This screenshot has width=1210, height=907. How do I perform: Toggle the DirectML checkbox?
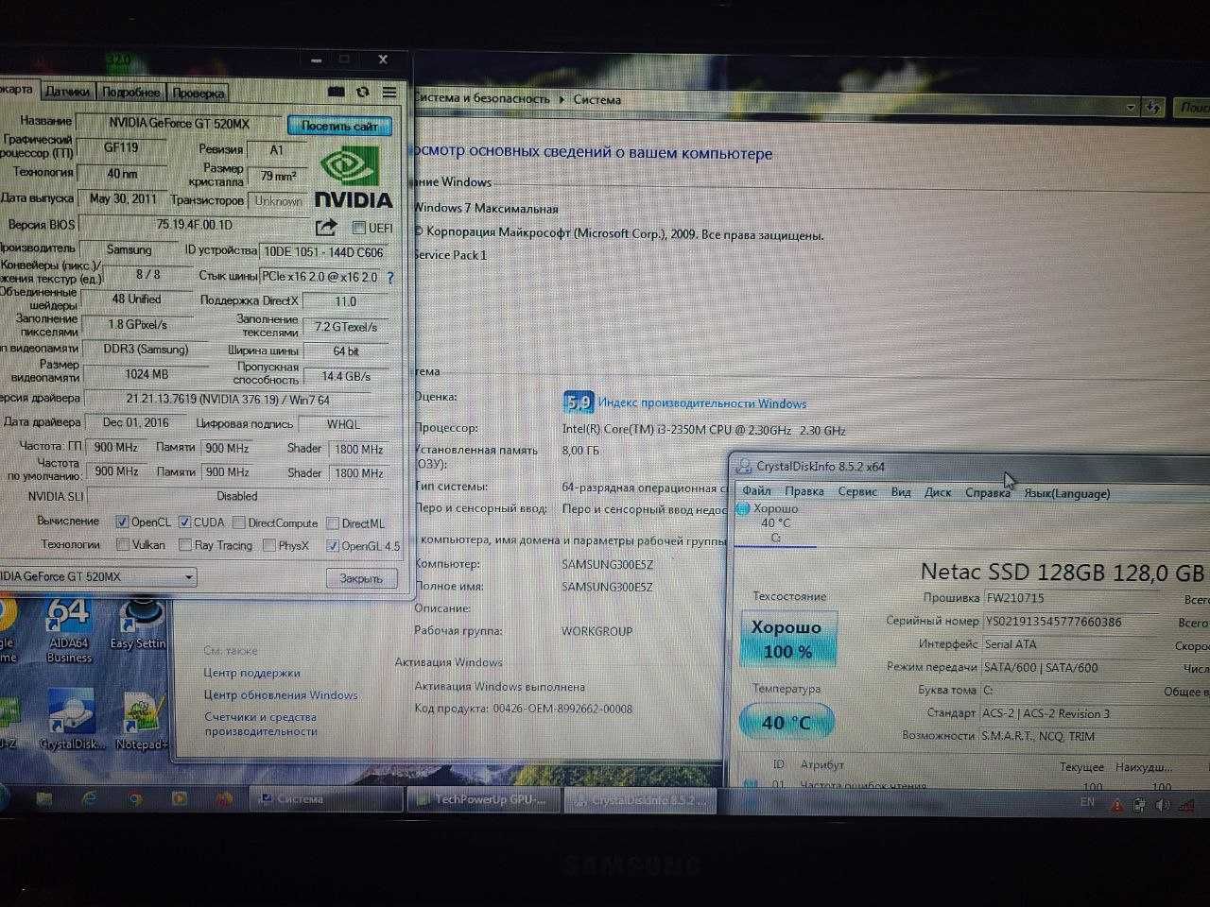tap(333, 523)
